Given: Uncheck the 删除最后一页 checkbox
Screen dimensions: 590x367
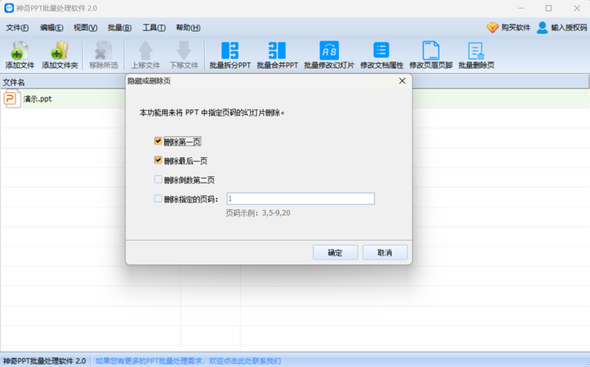Looking at the screenshot, I should coord(158,160).
